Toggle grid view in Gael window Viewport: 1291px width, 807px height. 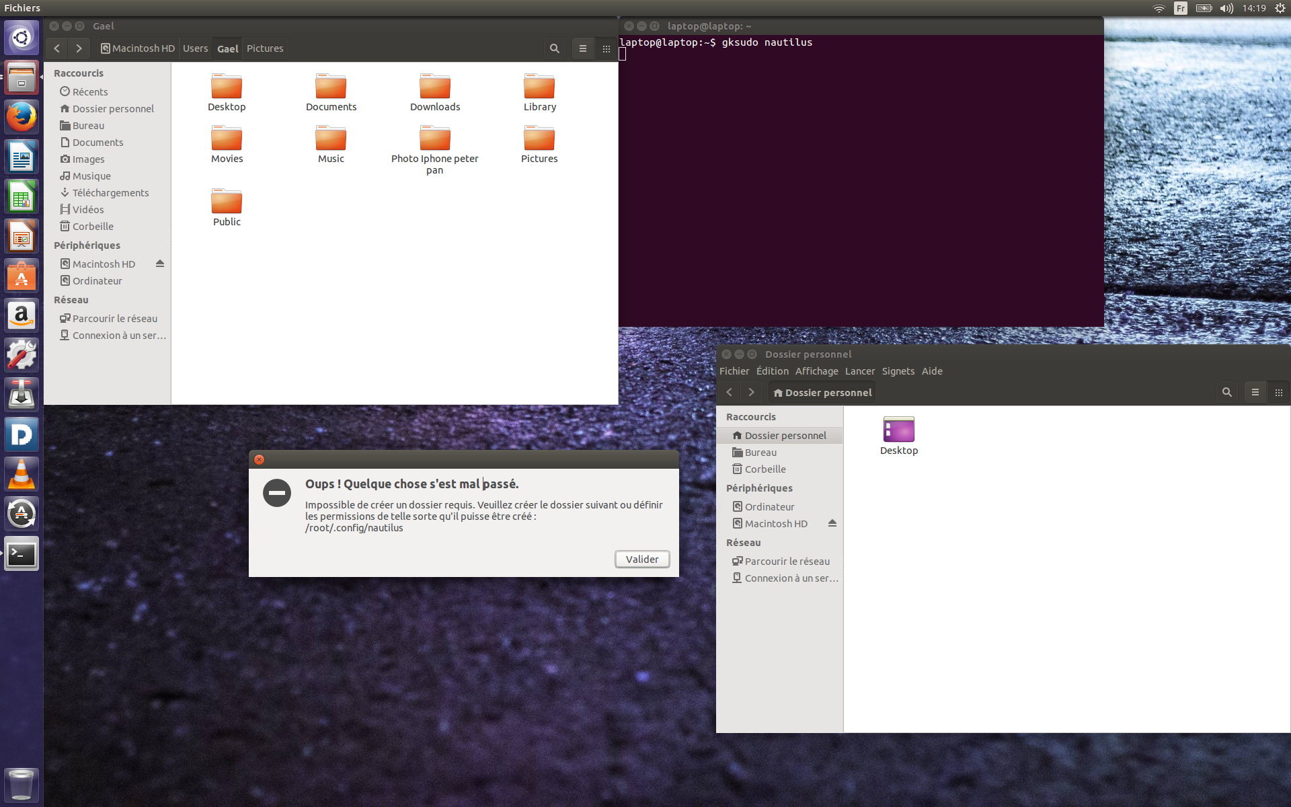click(x=607, y=48)
